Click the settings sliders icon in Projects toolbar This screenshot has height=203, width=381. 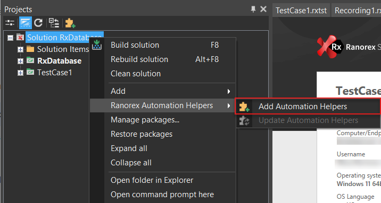click(10, 23)
